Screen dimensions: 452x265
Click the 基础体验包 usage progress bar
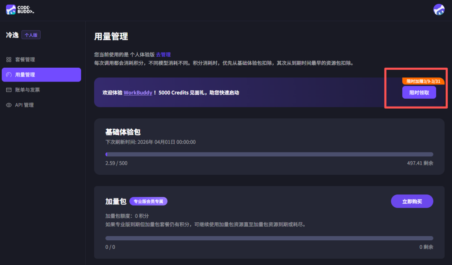269,154
